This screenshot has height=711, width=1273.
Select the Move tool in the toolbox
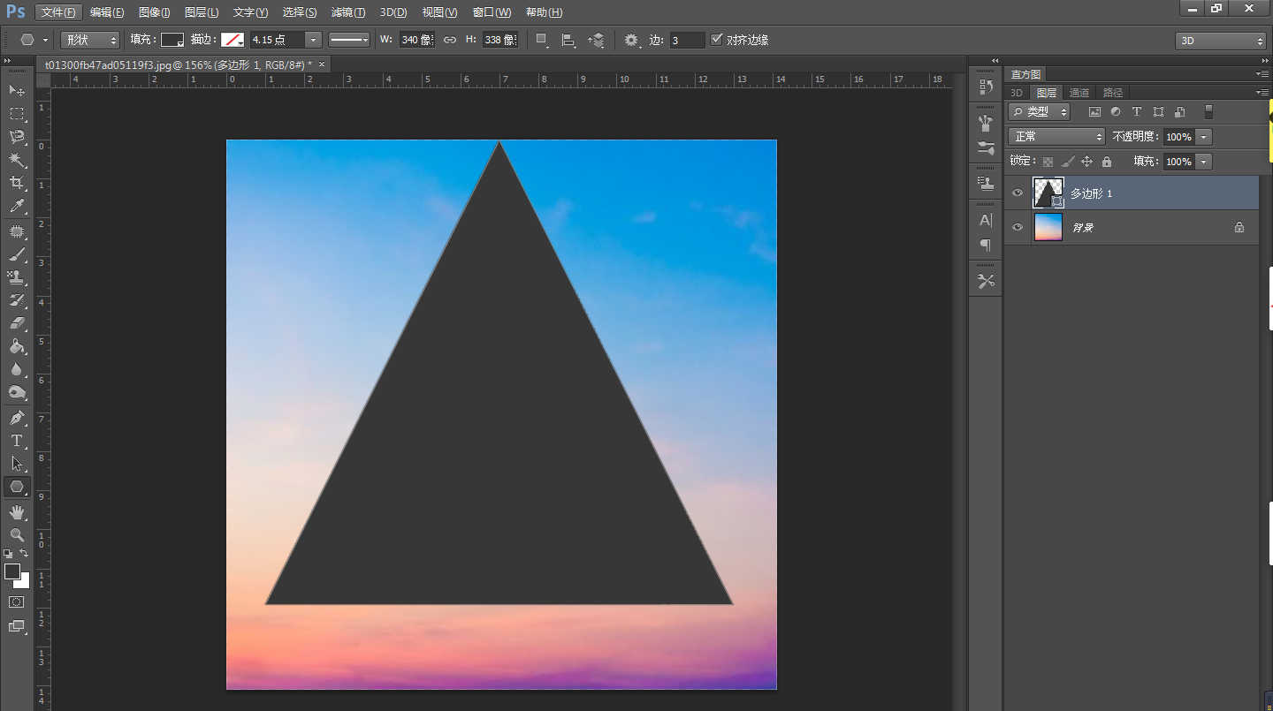(17, 90)
